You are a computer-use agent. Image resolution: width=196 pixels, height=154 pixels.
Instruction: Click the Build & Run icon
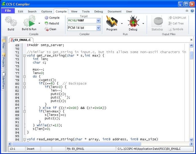29,21
